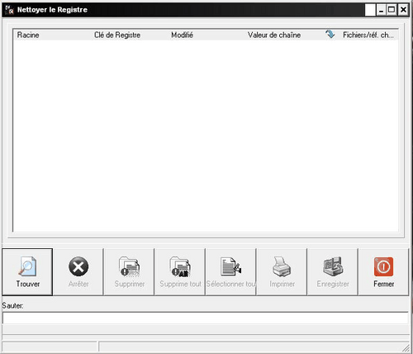413x354 pixels.
Task: Click the empty registry results list
Action: click(206, 136)
